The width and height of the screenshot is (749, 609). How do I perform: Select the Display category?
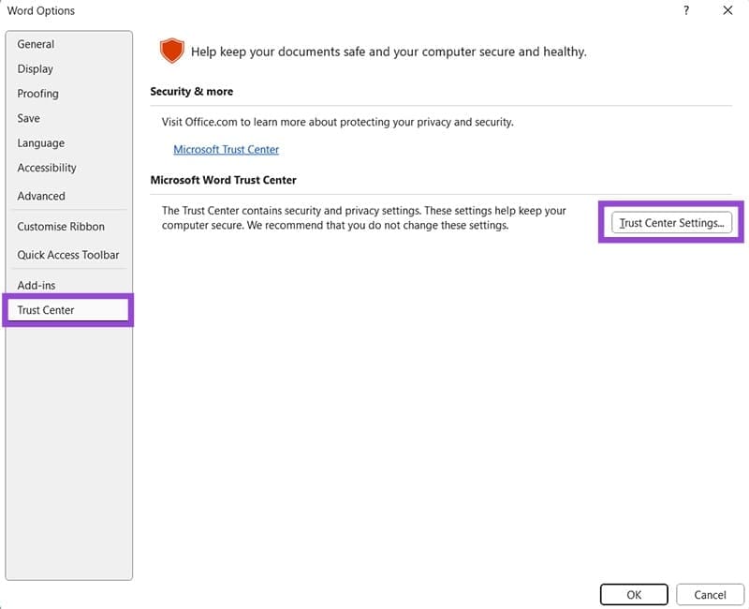coord(36,68)
